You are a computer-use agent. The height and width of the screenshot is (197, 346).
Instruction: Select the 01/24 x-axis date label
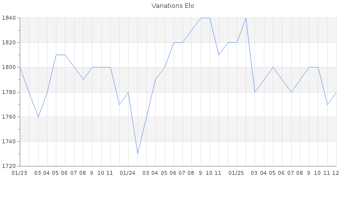pos(128,173)
